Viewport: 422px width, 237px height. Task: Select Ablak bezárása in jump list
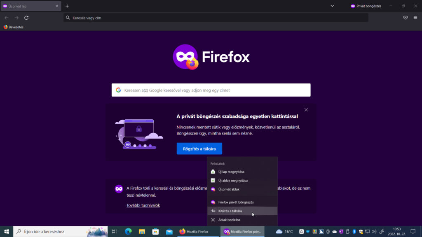click(x=242, y=220)
